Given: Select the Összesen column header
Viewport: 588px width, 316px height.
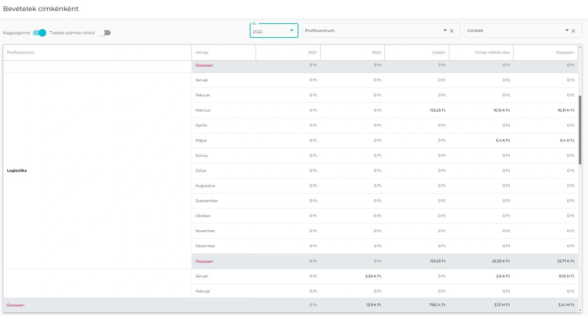Looking at the screenshot, I should pos(564,53).
